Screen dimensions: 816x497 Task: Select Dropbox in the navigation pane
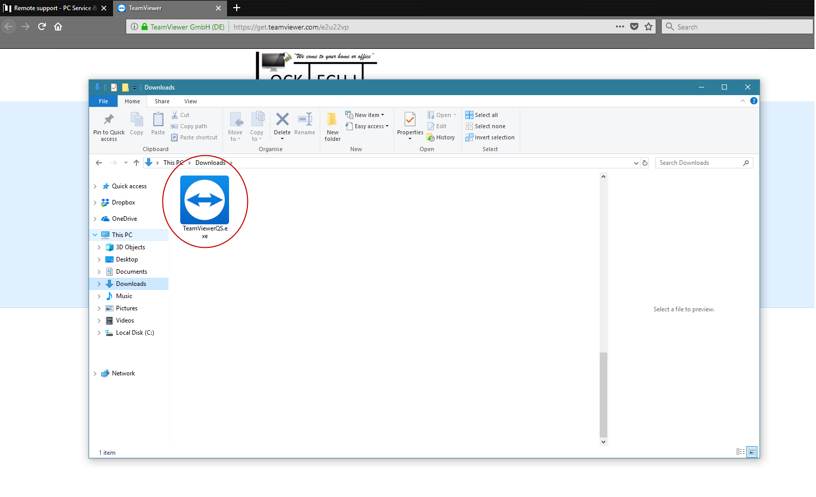point(123,202)
